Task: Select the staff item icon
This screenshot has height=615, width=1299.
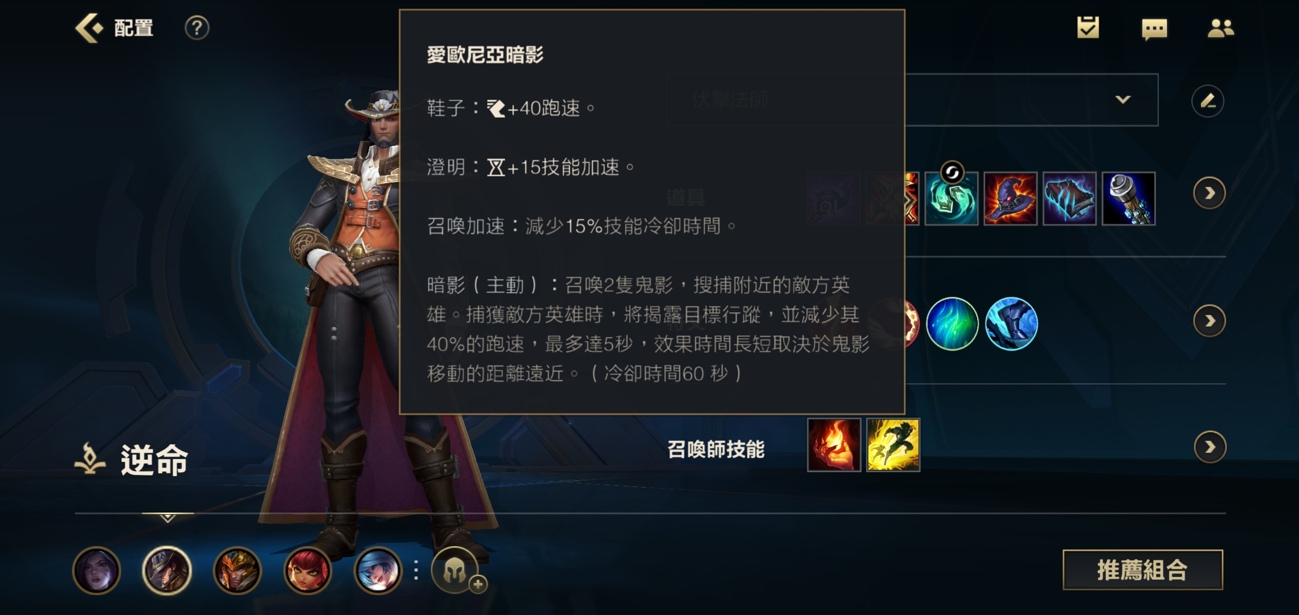Action: click(x=1128, y=199)
